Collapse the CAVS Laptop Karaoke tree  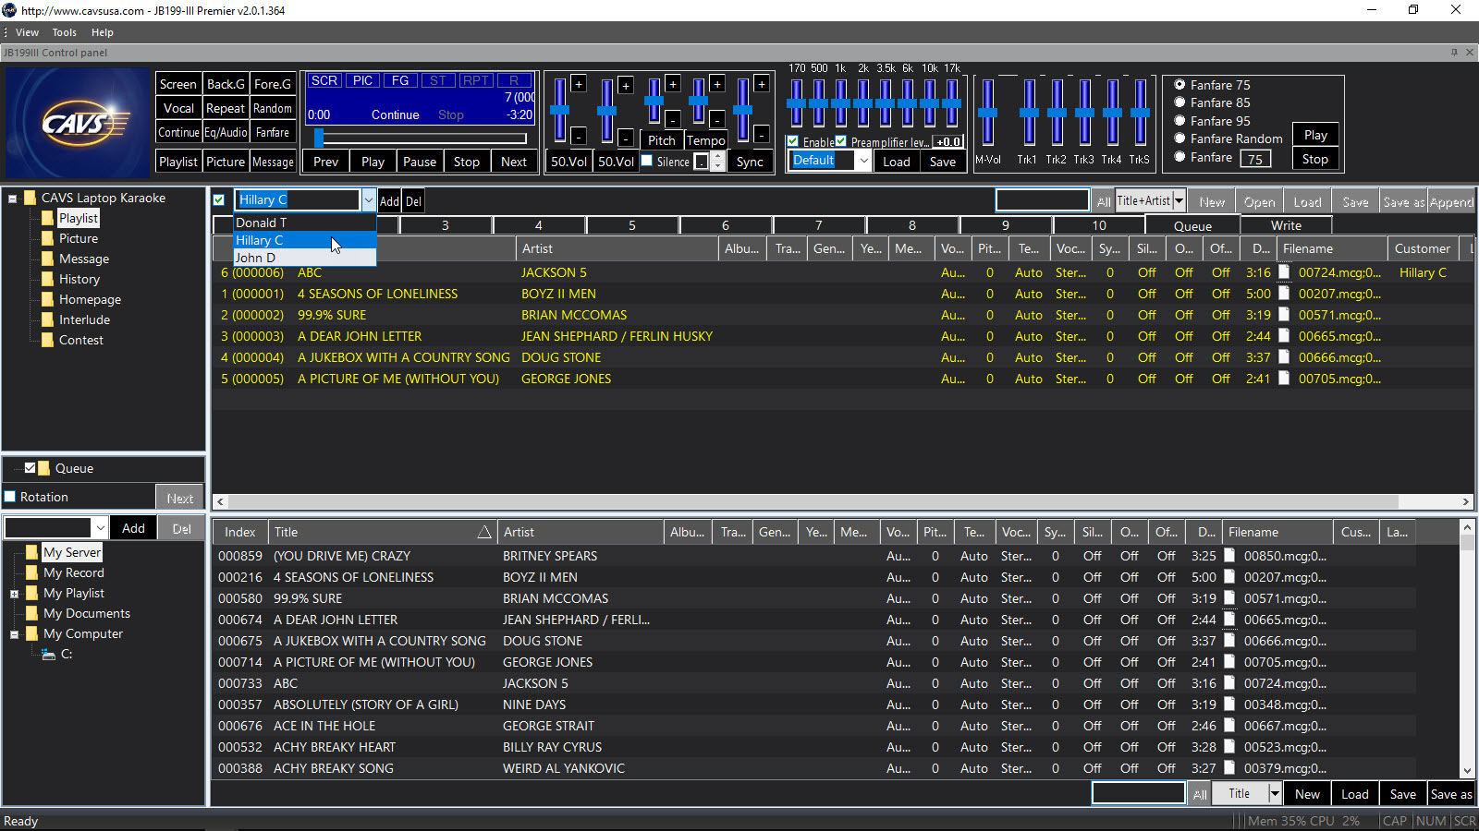tap(13, 198)
